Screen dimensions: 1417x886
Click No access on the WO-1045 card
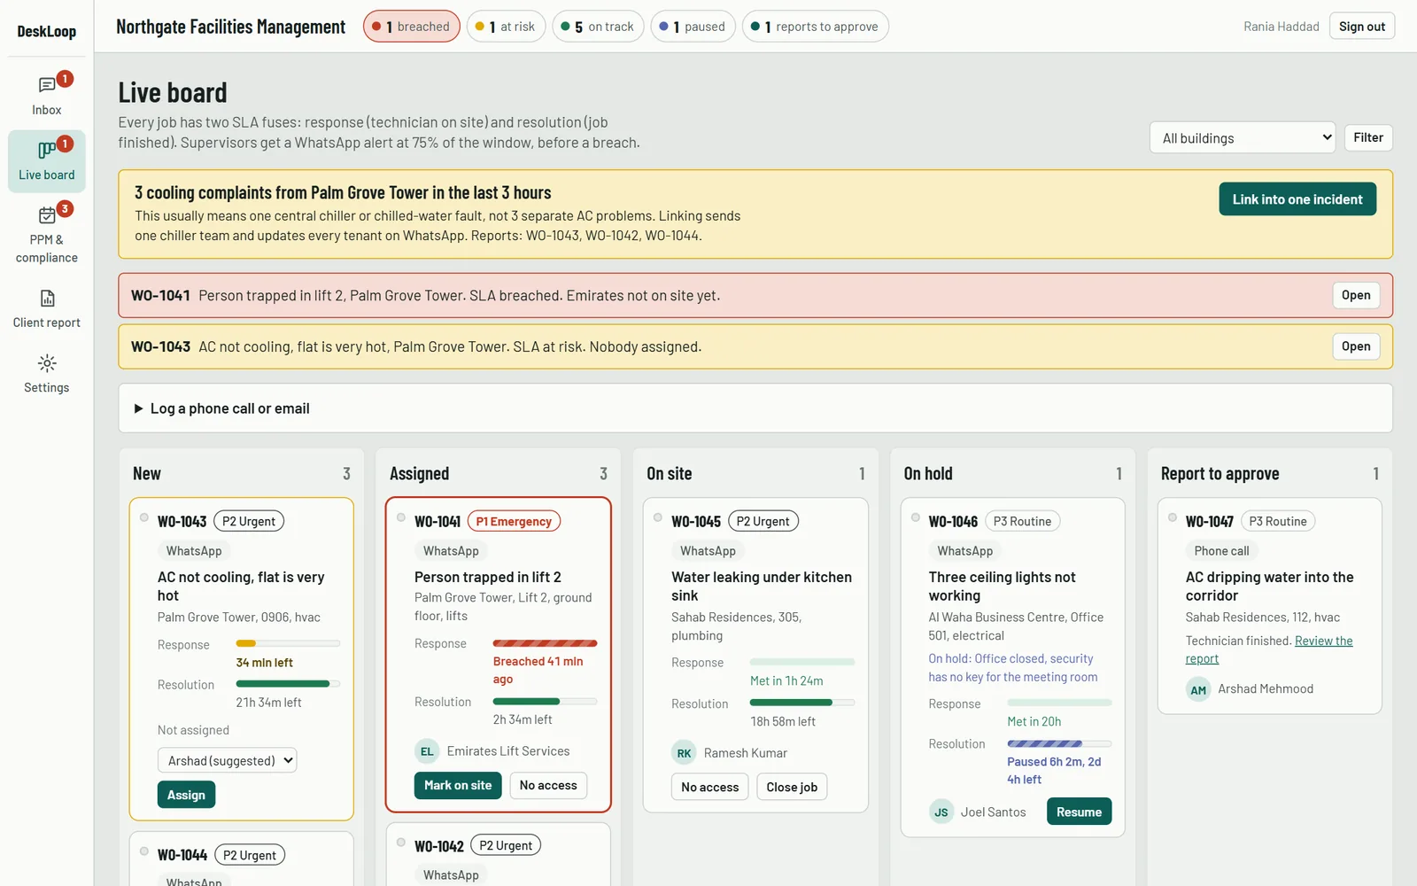[710, 787]
